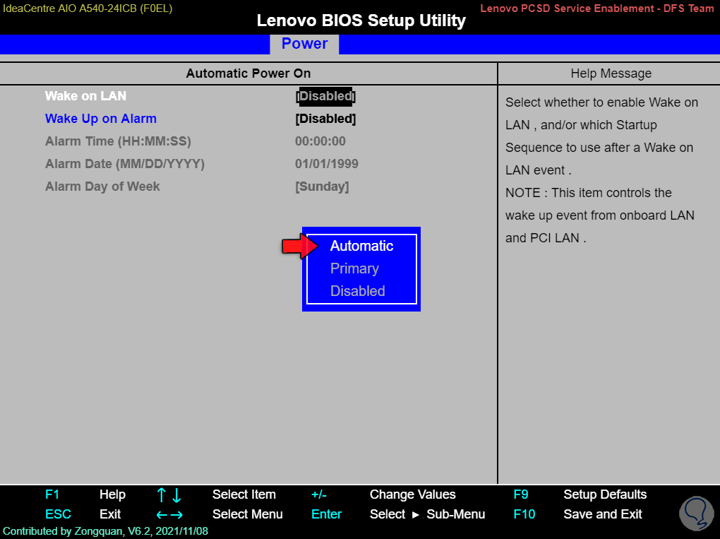Open the Wake on LAN Disabled value
This screenshot has width=720, height=539.
point(325,96)
